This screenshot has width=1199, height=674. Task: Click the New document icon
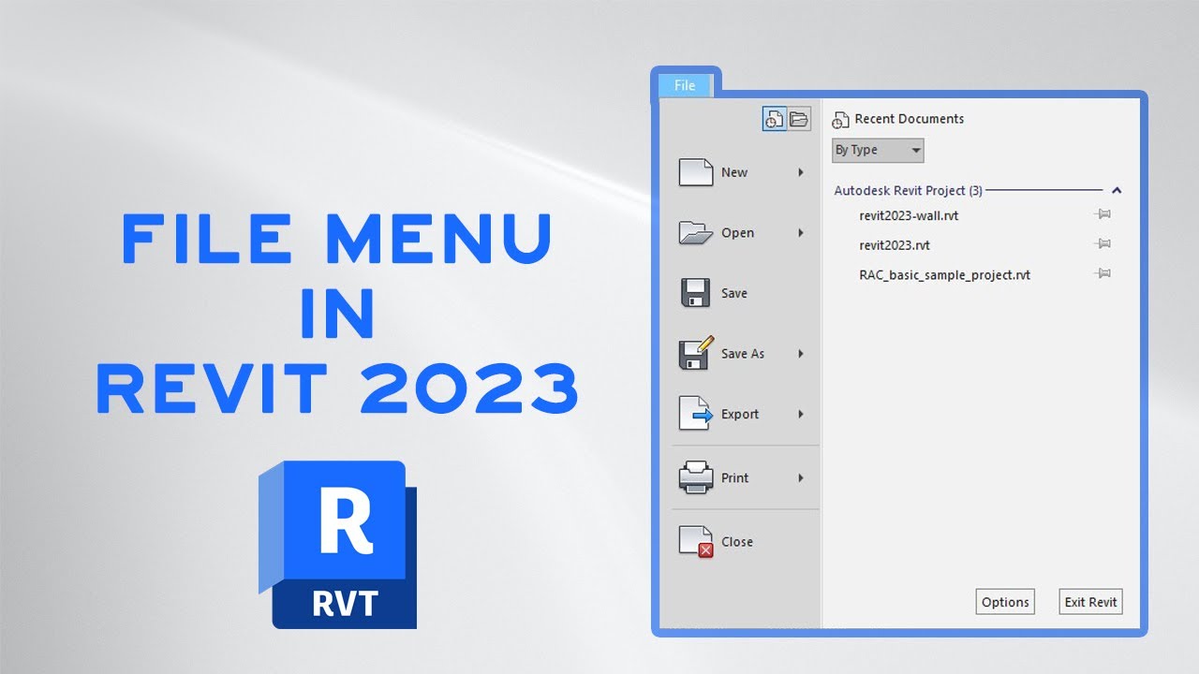click(696, 172)
